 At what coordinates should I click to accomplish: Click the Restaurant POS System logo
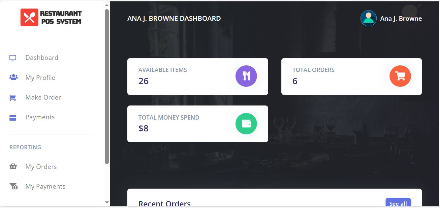(51, 17)
